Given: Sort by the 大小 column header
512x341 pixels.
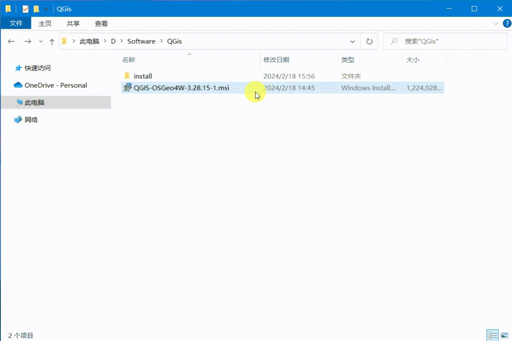Looking at the screenshot, I should (x=413, y=60).
